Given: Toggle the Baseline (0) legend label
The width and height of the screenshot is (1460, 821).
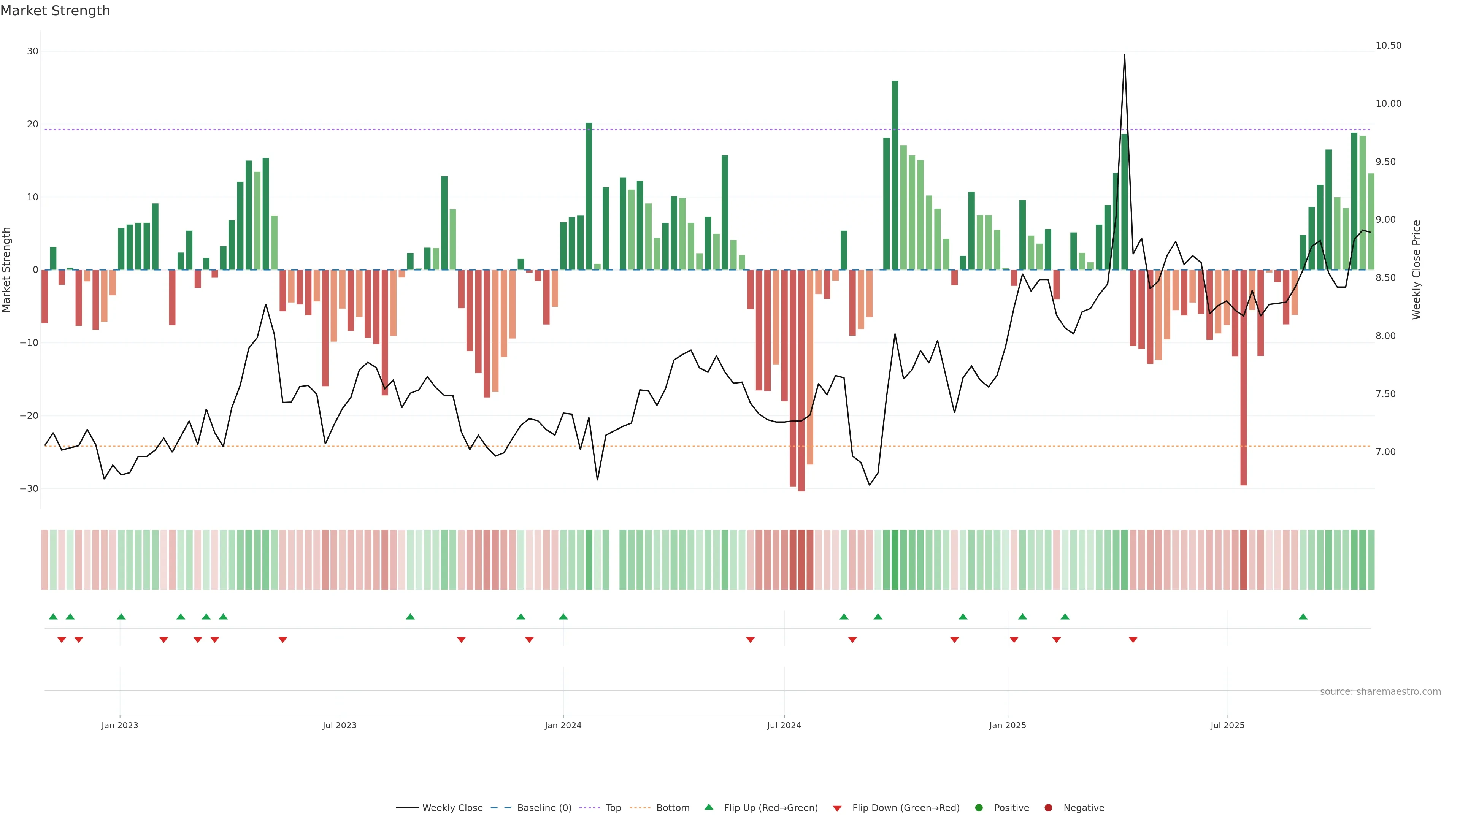Looking at the screenshot, I should point(544,807).
